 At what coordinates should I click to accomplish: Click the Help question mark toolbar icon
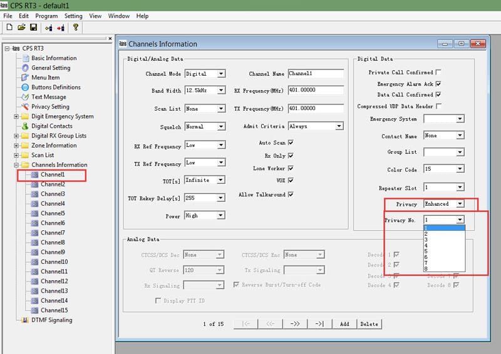click(x=76, y=28)
